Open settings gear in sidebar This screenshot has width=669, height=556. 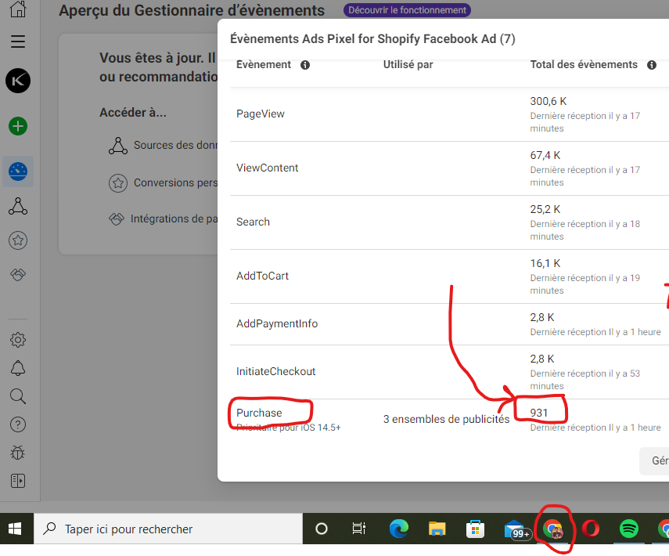pyautogui.click(x=18, y=340)
